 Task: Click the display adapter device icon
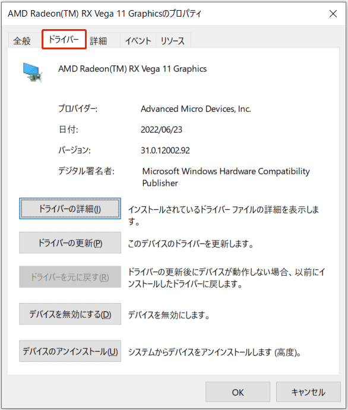[x=33, y=72]
